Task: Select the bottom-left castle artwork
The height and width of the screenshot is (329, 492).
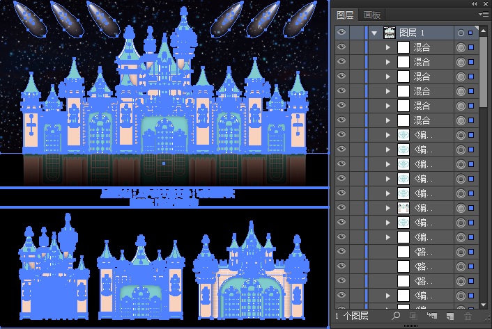Action: 54,266
